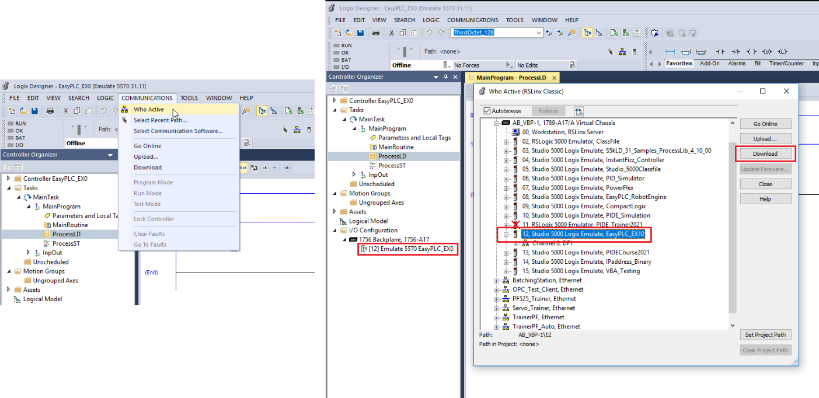Expand Controller EasyPLC_EX0 in left organizer
This screenshot has width=819, height=398.
point(8,179)
